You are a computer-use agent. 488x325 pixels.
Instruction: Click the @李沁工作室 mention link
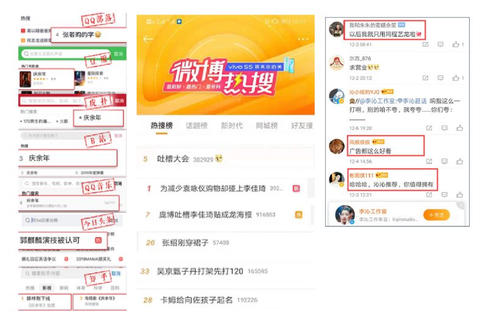pos(377,101)
